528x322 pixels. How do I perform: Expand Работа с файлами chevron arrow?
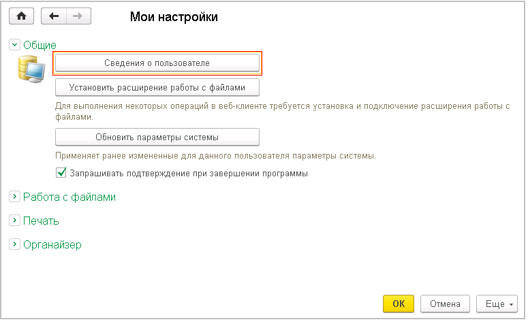coord(14,197)
